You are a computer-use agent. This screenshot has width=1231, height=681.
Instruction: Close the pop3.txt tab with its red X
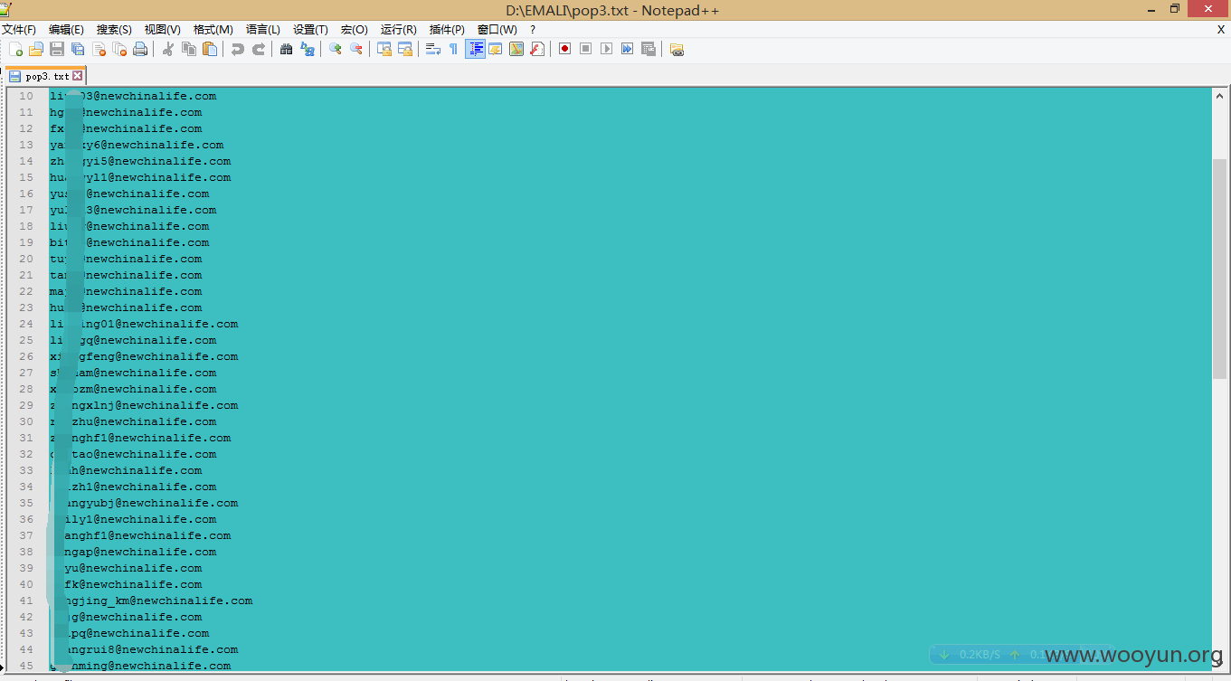pos(77,77)
